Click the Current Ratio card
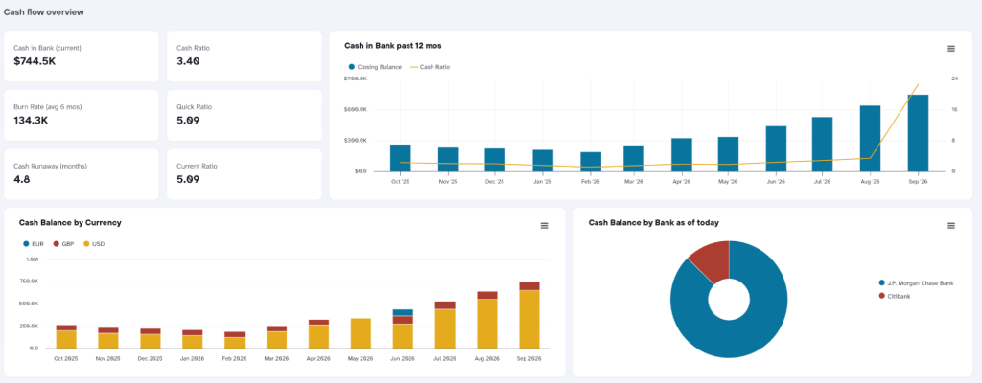This screenshot has width=982, height=383. 245,174
